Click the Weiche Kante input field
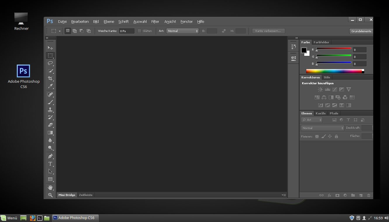 [x=127, y=31]
